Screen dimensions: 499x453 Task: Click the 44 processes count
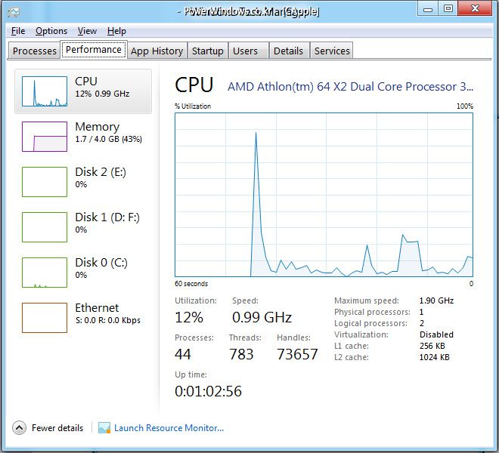(x=183, y=354)
